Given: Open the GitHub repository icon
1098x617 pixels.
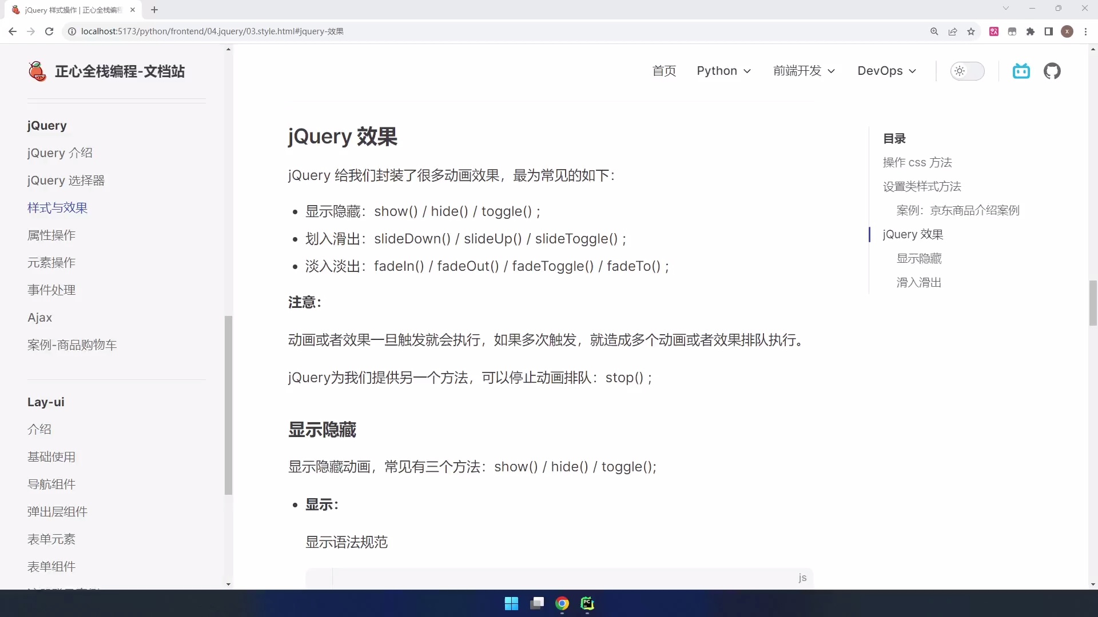Looking at the screenshot, I should click(1052, 71).
